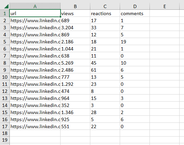Image resolution: width=184 pixels, height=145 pixels.
Task: Click the reactions cell showing 33
Action: tap(105, 28)
